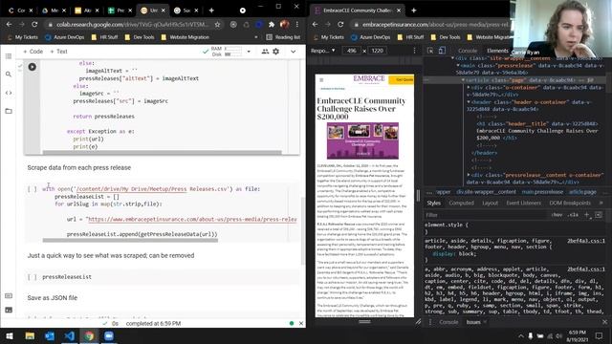This screenshot has width=612, height=344.
Task: Add a Code cell in Colab
Action: click(x=33, y=52)
